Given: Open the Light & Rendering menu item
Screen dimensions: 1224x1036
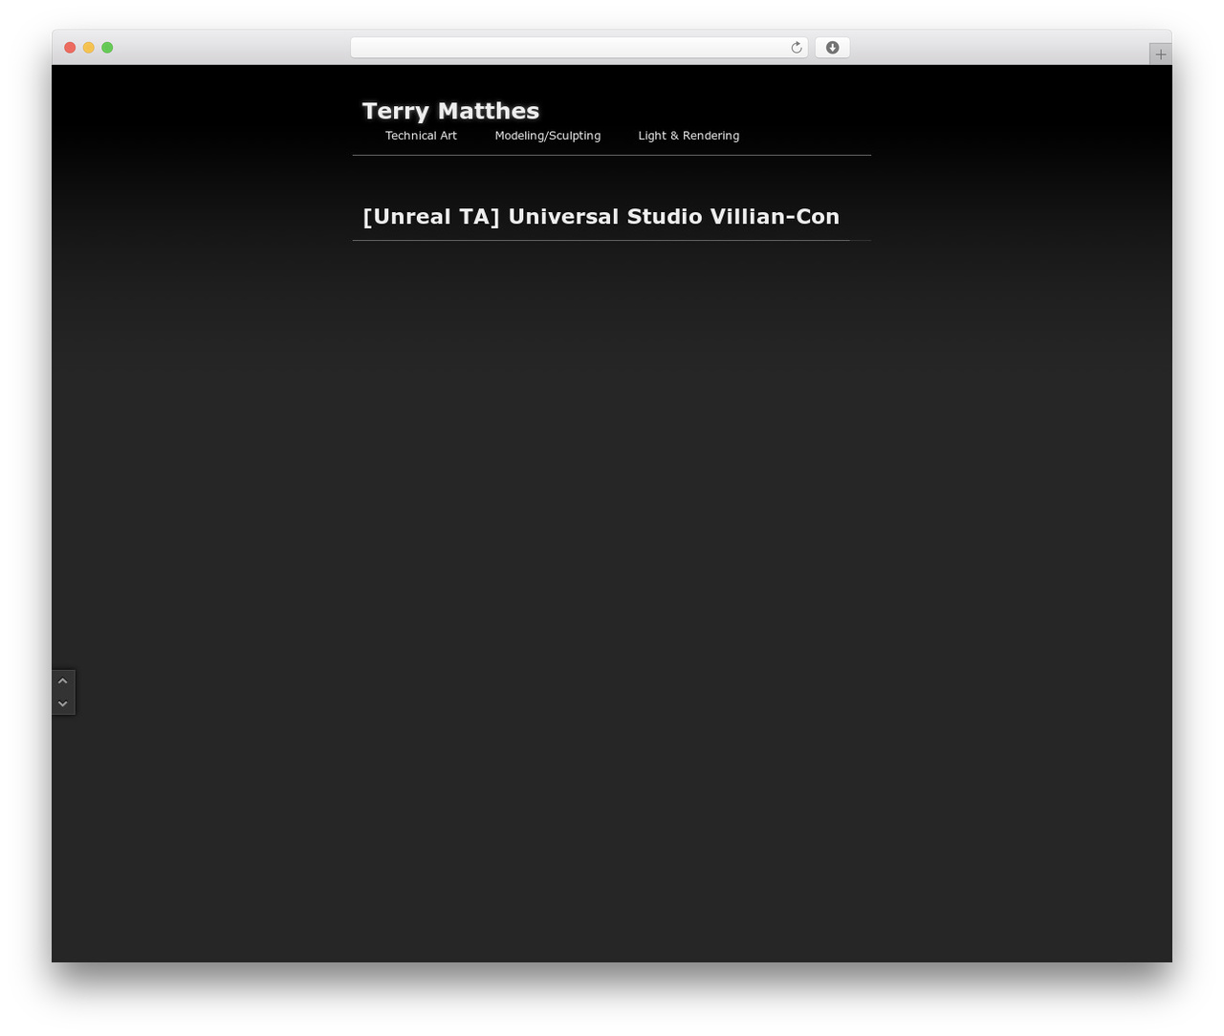Looking at the screenshot, I should point(688,136).
